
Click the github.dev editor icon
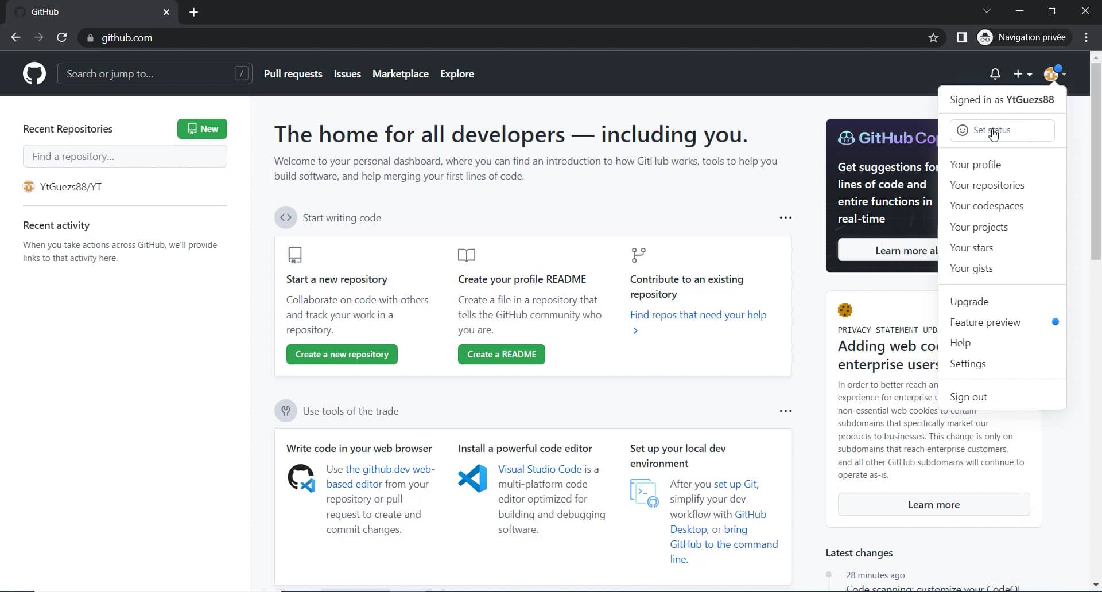pyautogui.click(x=301, y=478)
